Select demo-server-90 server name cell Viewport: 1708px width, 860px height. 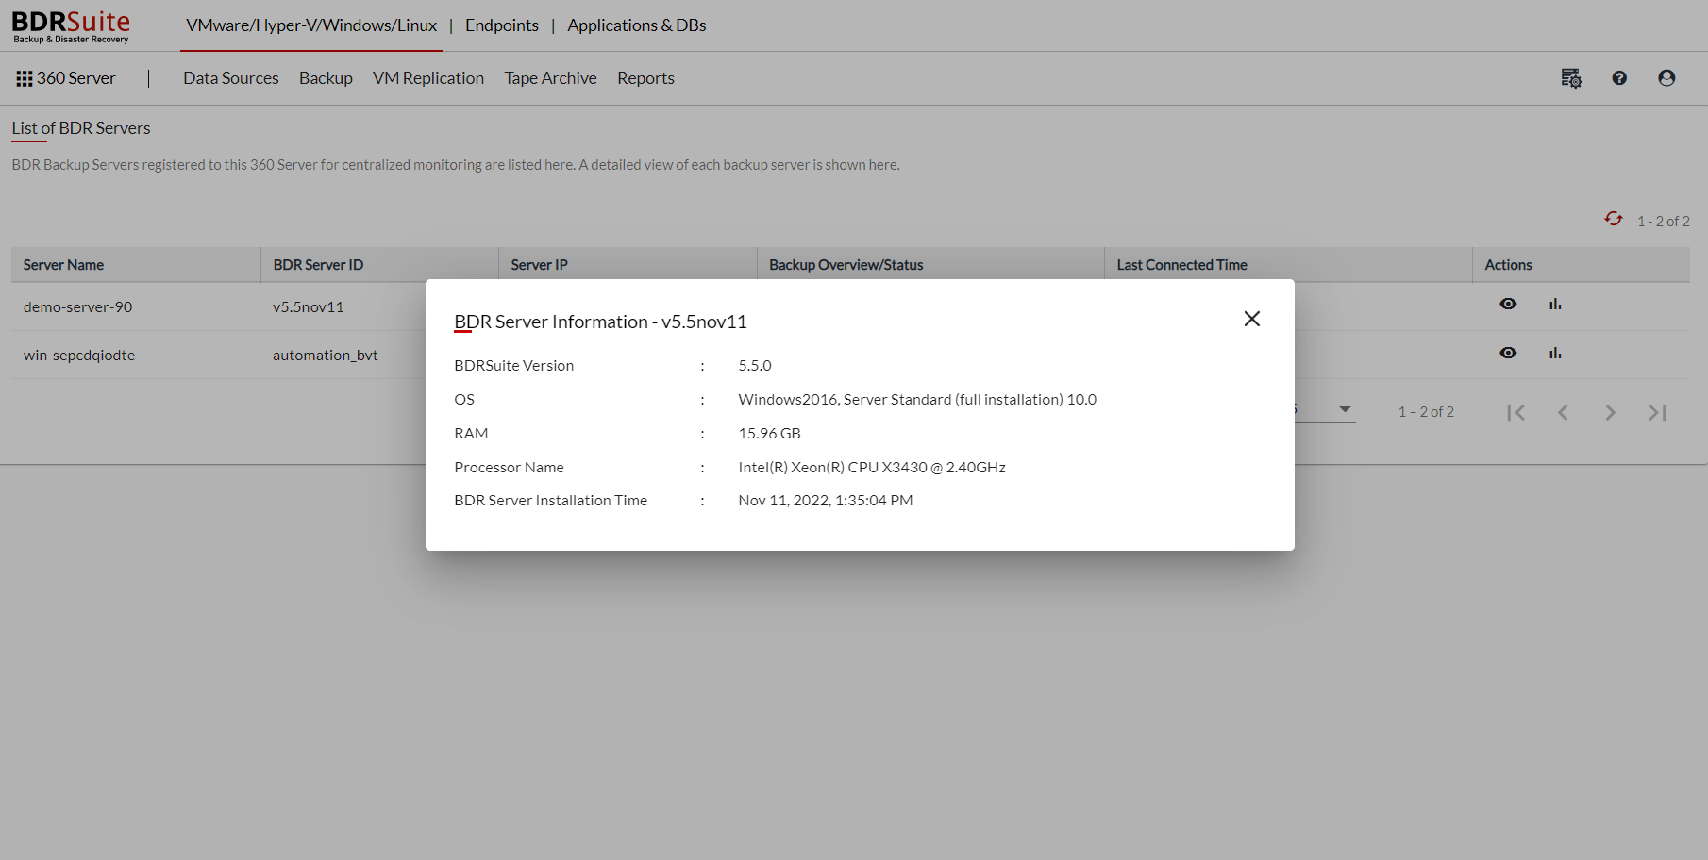(x=78, y=306)
